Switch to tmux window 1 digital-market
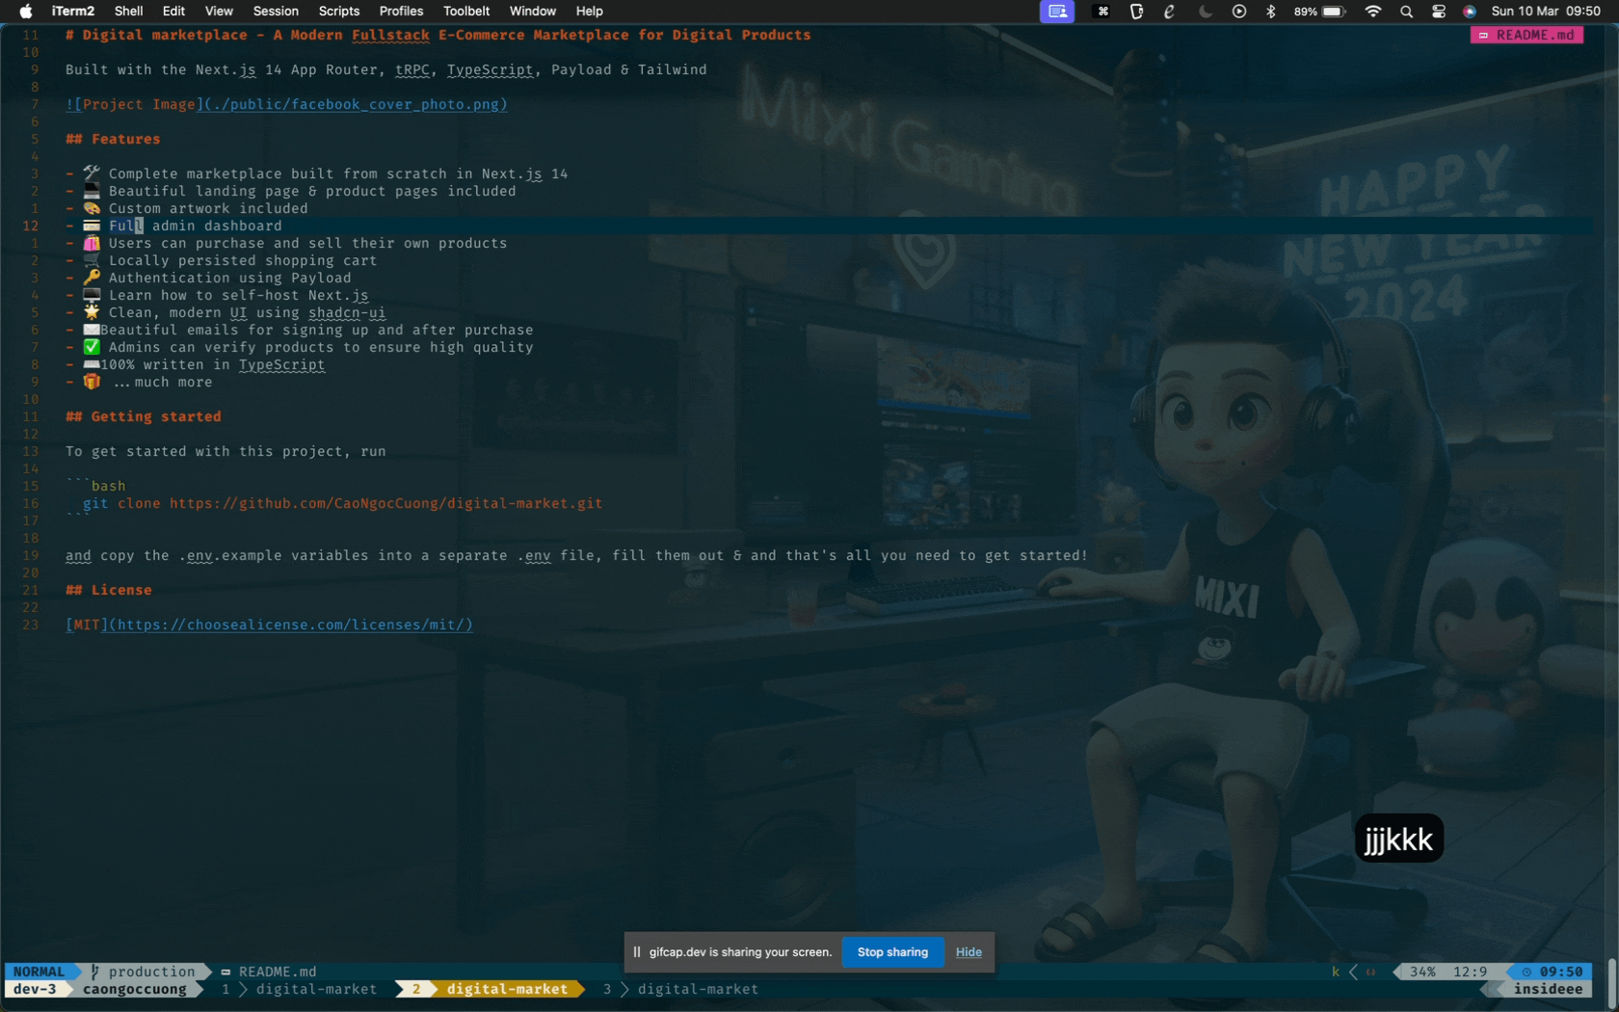1619x1012 pixels. pyautogui.click(x=300, y=989)
